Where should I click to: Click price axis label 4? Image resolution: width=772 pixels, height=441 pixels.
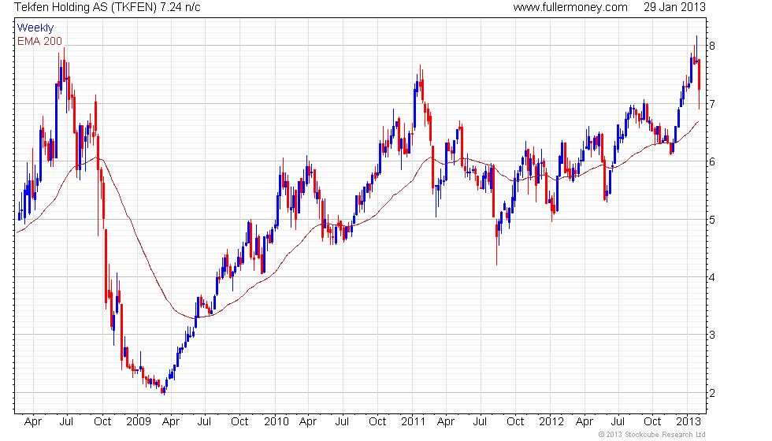712,277
